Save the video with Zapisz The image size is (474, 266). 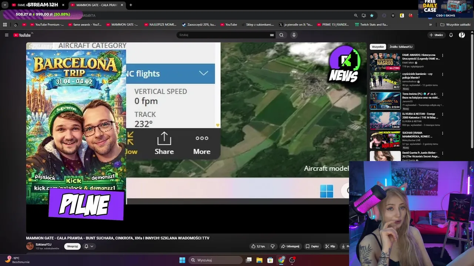click(x=312, y=246)
